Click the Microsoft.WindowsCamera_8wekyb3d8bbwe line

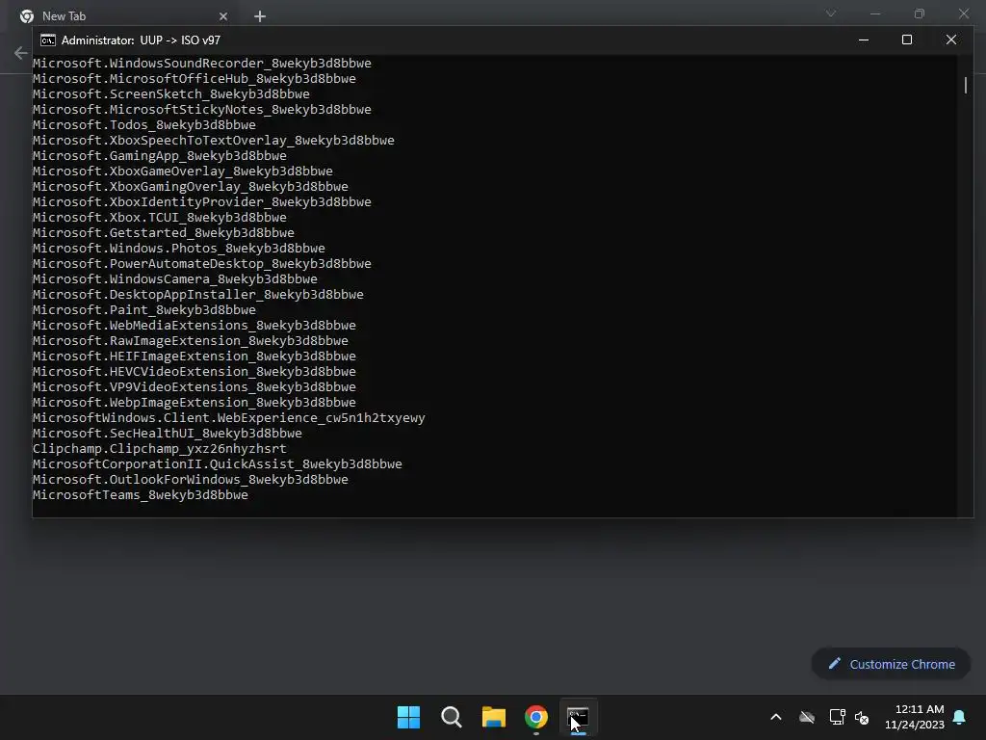click(x=175, y=278)
